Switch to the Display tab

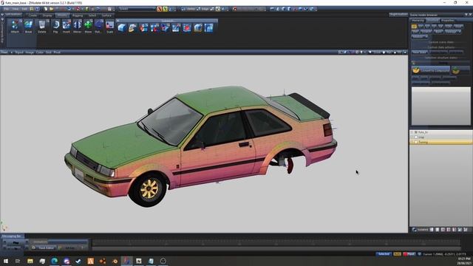47,16
